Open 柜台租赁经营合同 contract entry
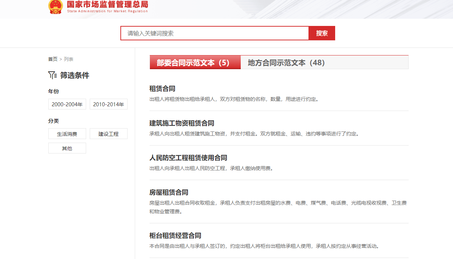Image resolution: width=453 pixels, height=259 pixels. pos(175,236)
